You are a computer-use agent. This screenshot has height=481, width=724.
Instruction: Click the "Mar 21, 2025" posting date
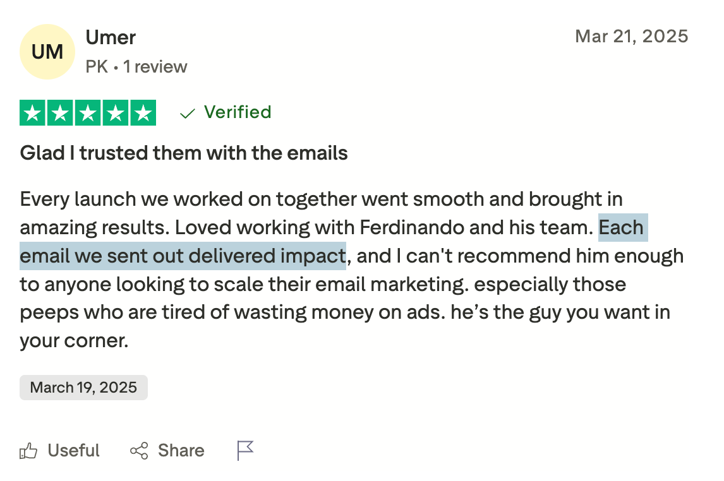click(x=631, y=36)
